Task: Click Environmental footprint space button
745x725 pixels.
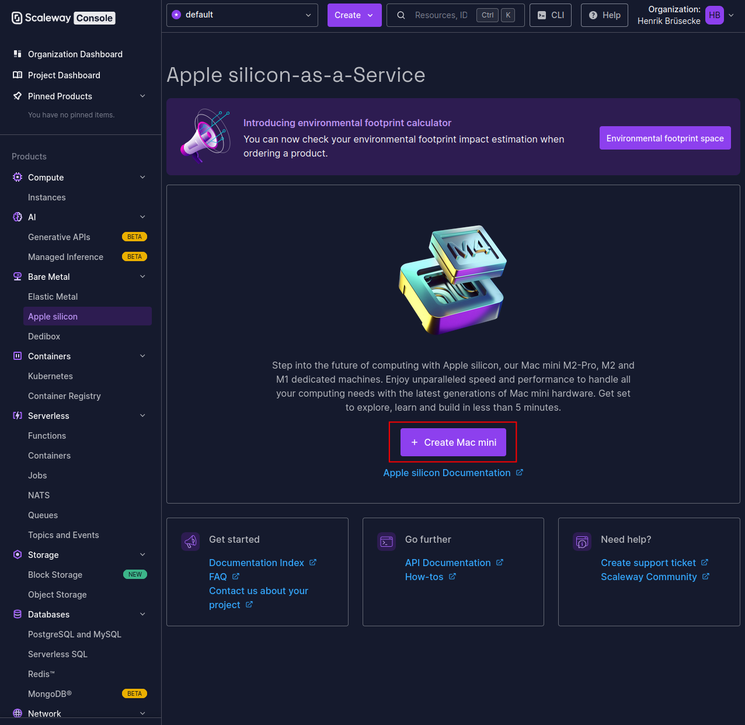Action: point(665,138)
